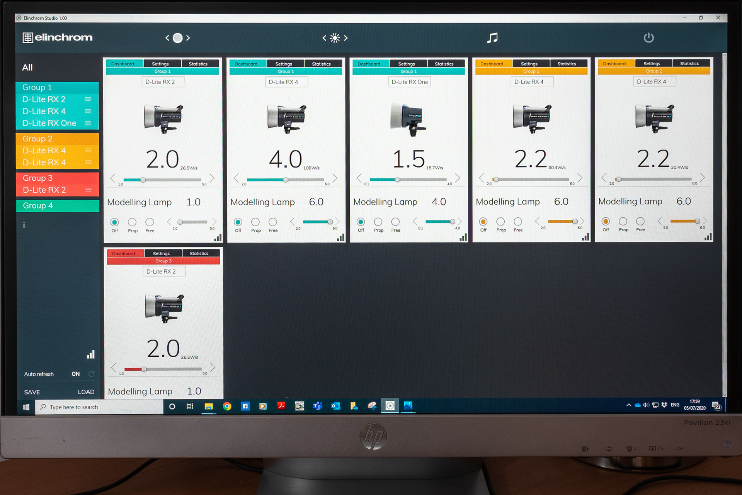Select Group 4 in the sidebar
This screenshot has width=742, height=495.
pos(58,205)
